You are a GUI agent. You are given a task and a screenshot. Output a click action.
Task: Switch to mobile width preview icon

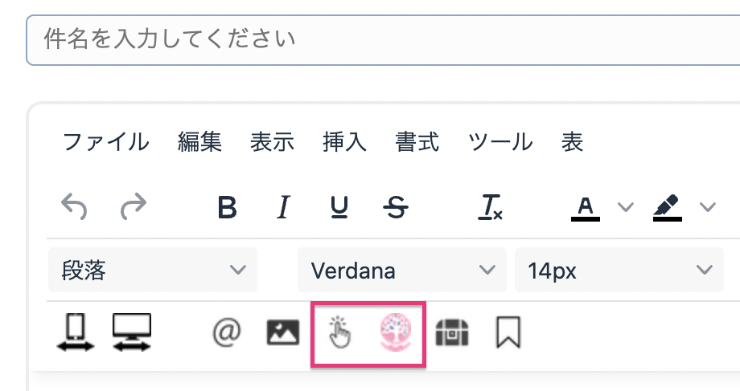click(x=76, y=331)
